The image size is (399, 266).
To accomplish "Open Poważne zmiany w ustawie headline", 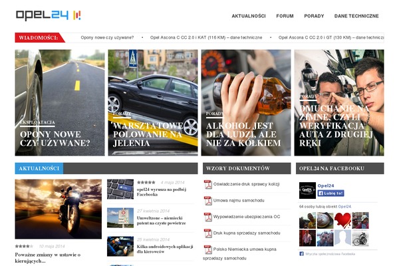I will tap(48, 257).
